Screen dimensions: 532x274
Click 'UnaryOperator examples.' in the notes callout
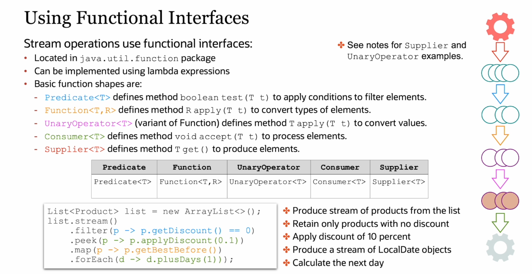click(405, 56)
